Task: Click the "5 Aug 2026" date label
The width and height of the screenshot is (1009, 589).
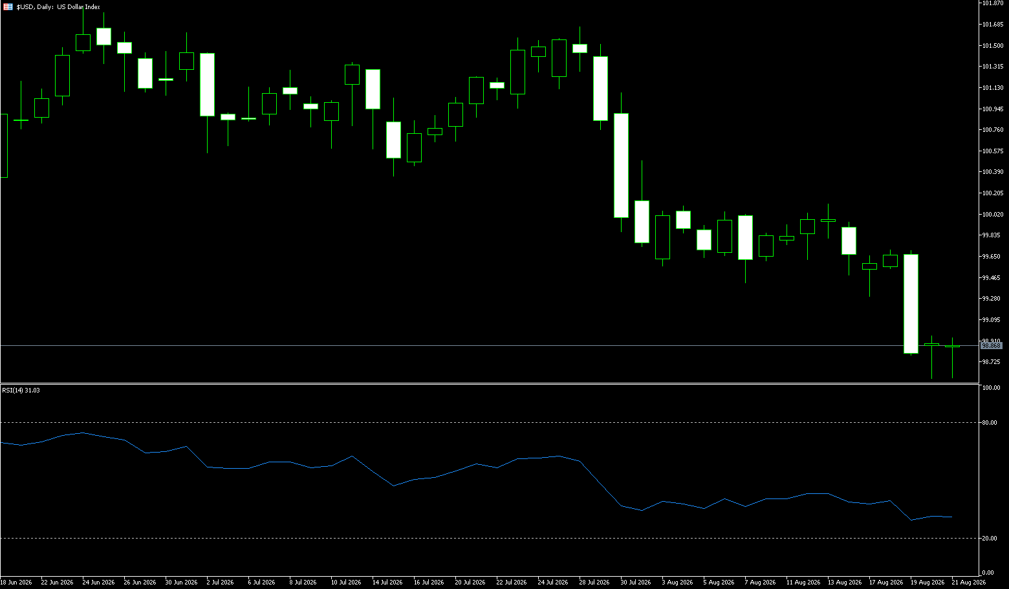Action: point(719,583)
